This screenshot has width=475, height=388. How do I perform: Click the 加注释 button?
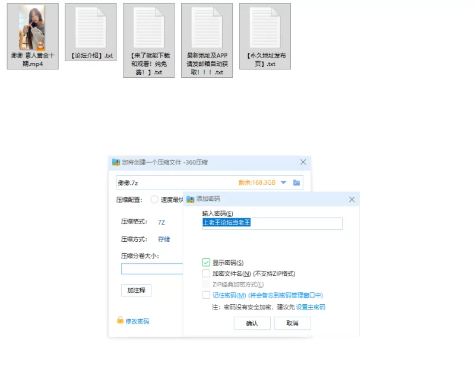click(x=137, y=291)
